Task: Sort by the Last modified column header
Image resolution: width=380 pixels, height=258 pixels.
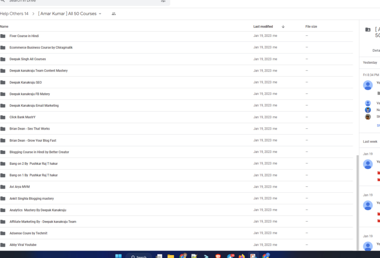Action: 263,27
